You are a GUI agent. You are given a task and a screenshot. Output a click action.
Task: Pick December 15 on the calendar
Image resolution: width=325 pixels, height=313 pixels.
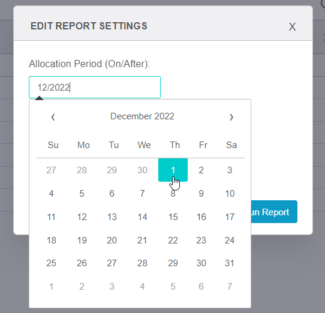pos(173,217)
